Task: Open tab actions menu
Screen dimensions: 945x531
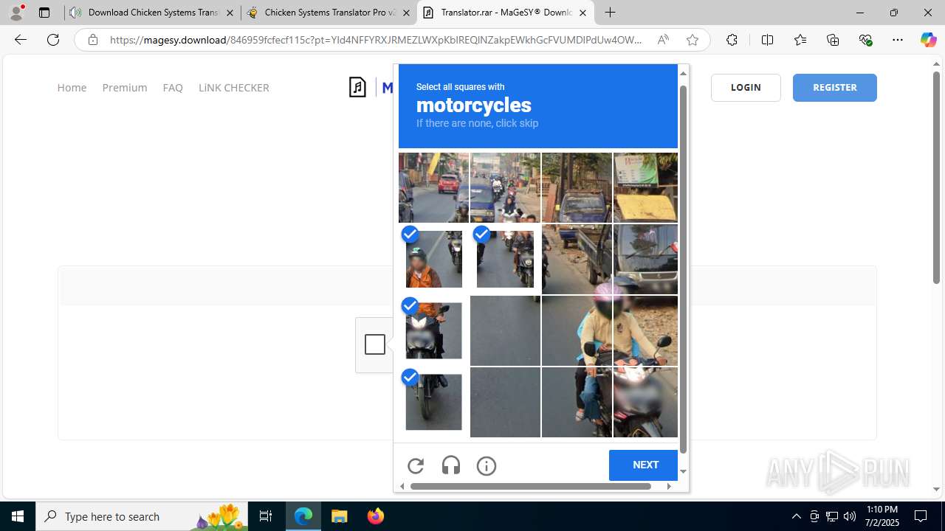Action: click(x=44, y=13)
